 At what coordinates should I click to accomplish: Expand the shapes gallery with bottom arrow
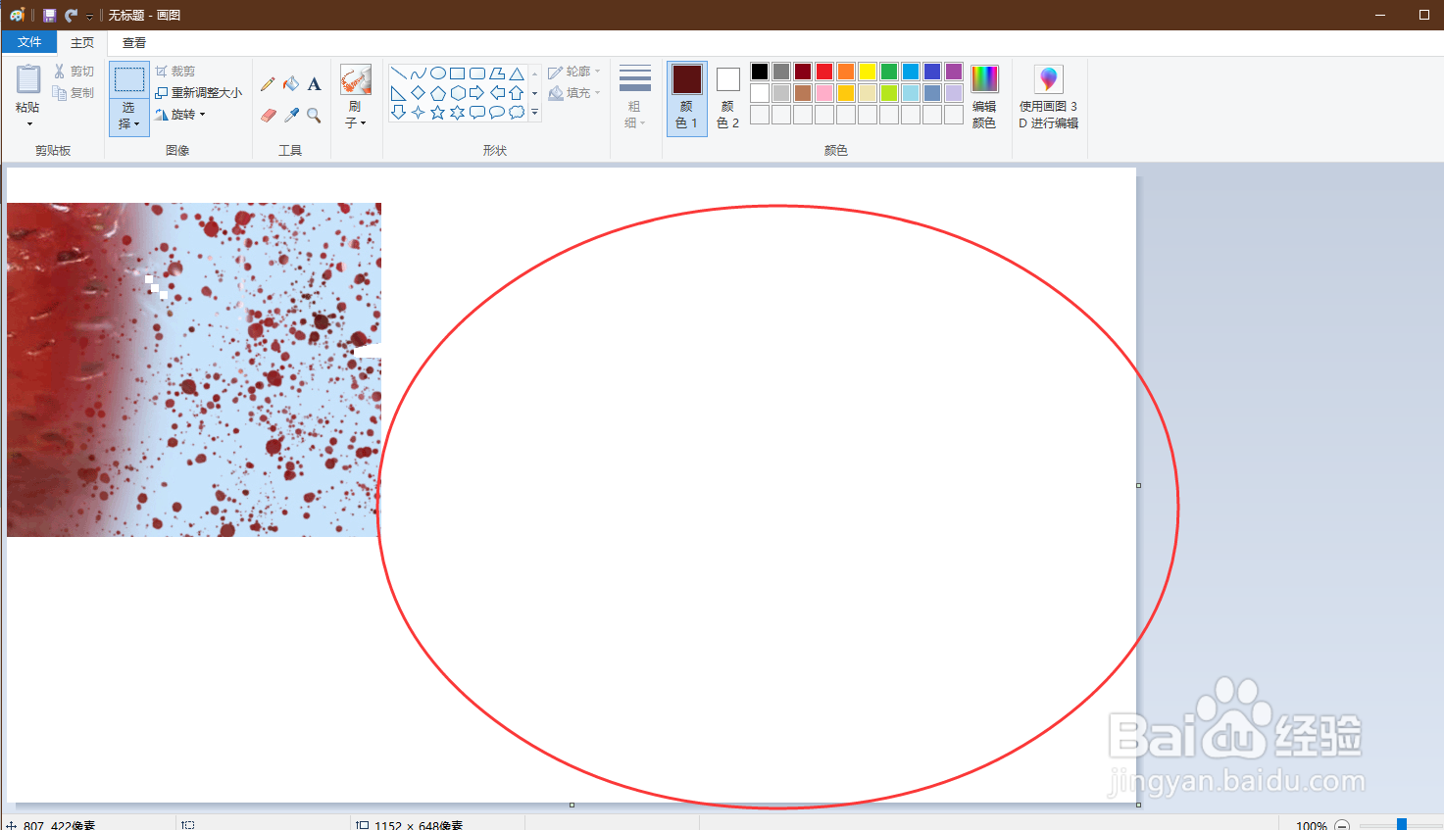pos(534,113)
